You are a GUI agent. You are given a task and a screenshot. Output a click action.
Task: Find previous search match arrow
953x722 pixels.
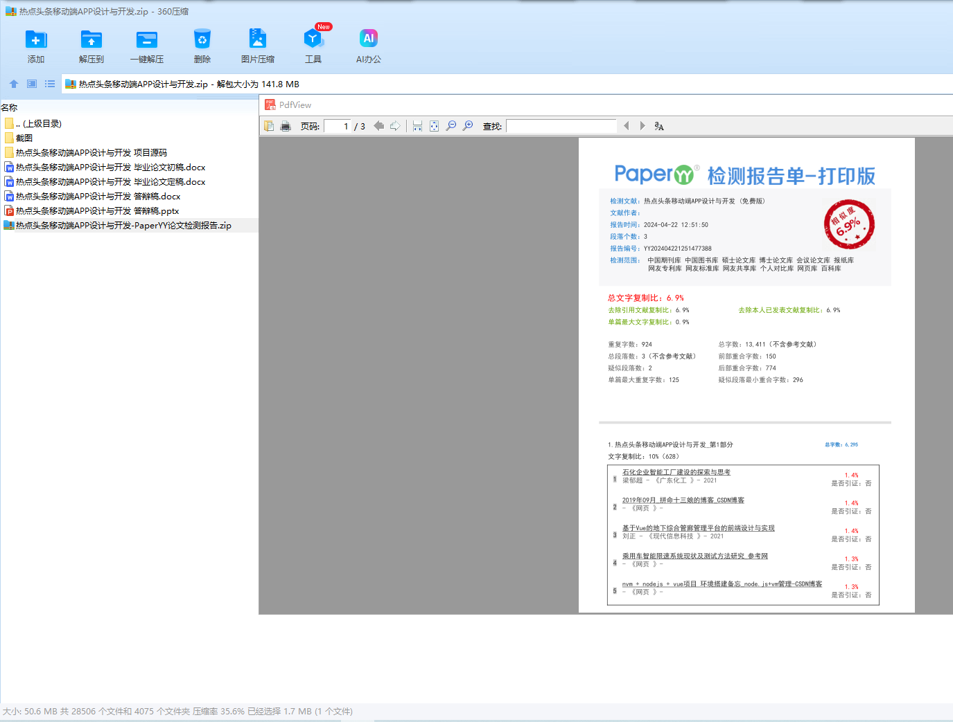tap(627, 126)
